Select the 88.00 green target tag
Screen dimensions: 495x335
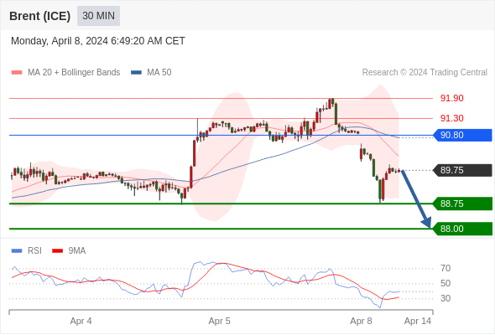(462, 229)
